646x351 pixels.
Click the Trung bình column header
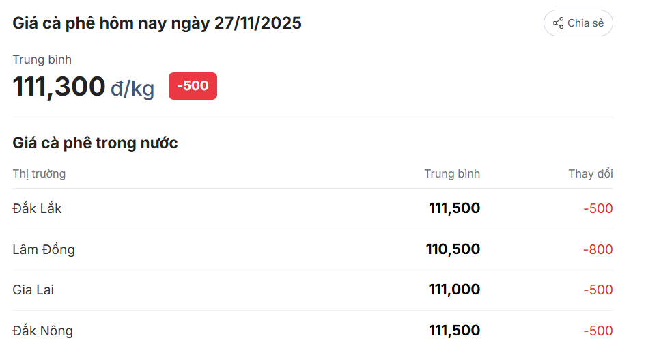point(451,174)
